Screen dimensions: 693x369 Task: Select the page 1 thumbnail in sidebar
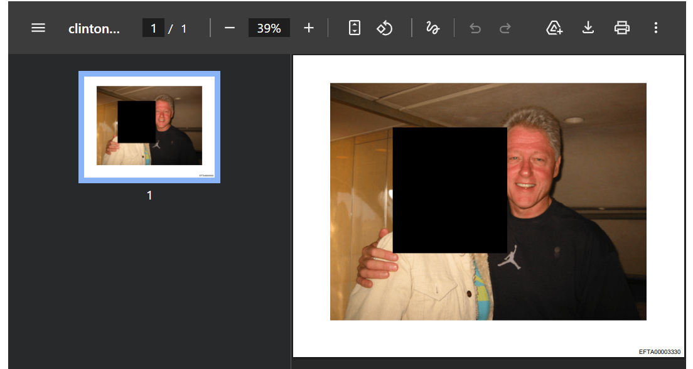click(x=149, y=127)
